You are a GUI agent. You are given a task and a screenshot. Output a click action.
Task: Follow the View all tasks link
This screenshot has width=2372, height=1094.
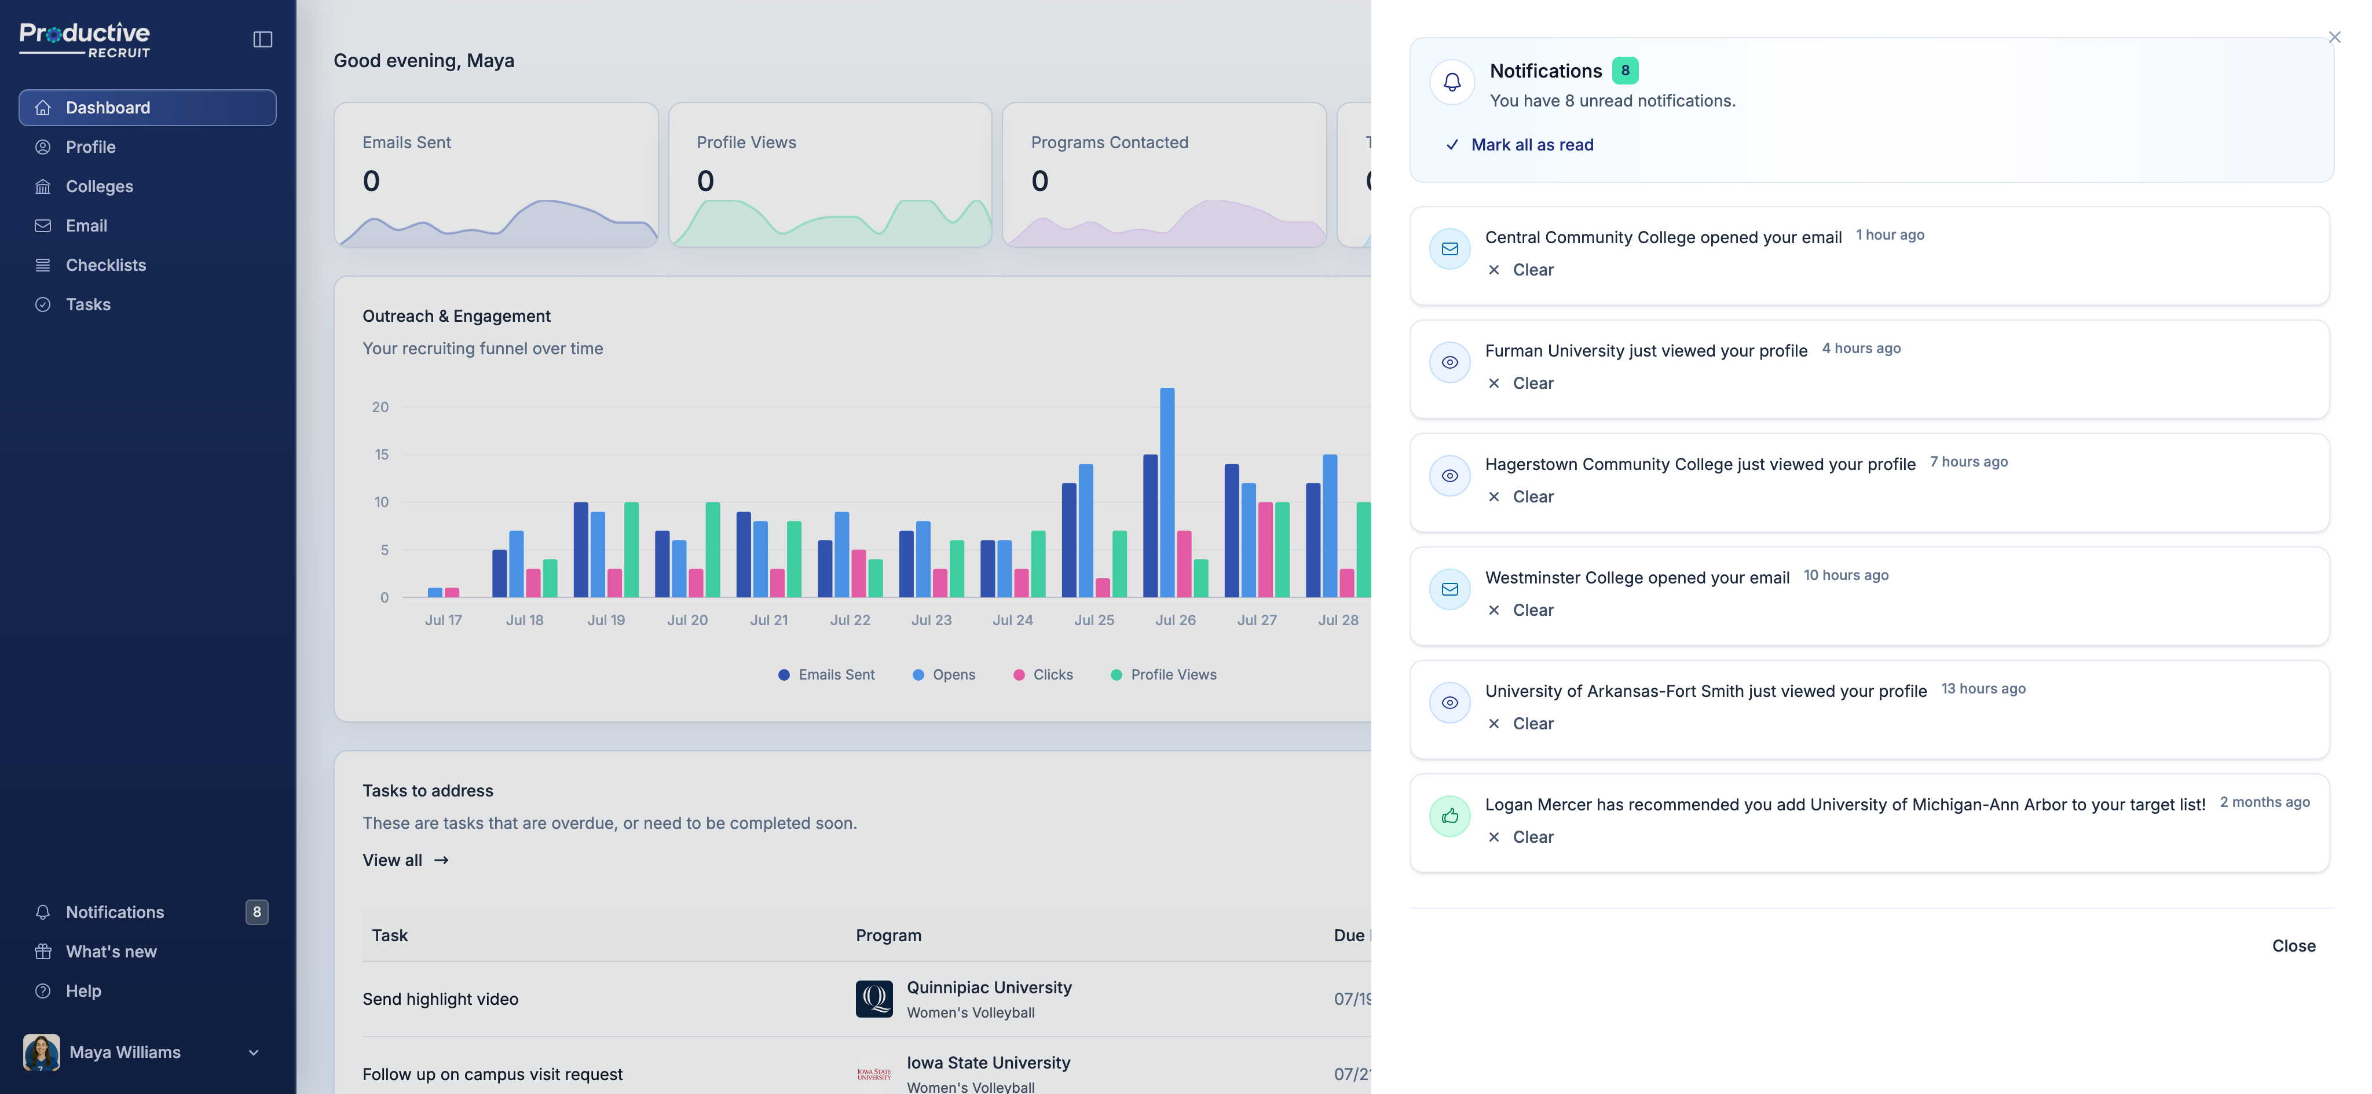pos(405,860)
